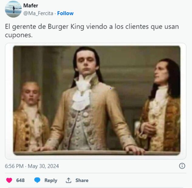This screenshot has height=188, width=192.
Task: Click the blue speech bubble reply icon
Action: 37,180
